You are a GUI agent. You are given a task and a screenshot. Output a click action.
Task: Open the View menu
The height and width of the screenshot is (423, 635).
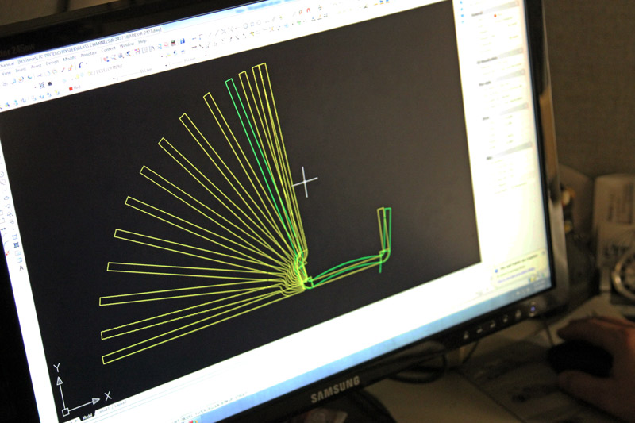point(6,73)
